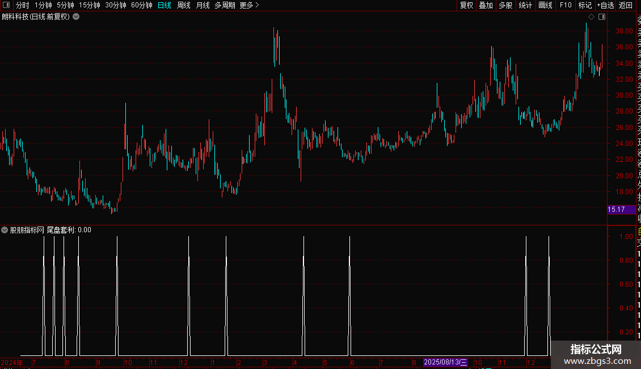The width and height of the screenshot is (641, 369).
Task: Click the diamond icon above the price axis
Action: 591,17
